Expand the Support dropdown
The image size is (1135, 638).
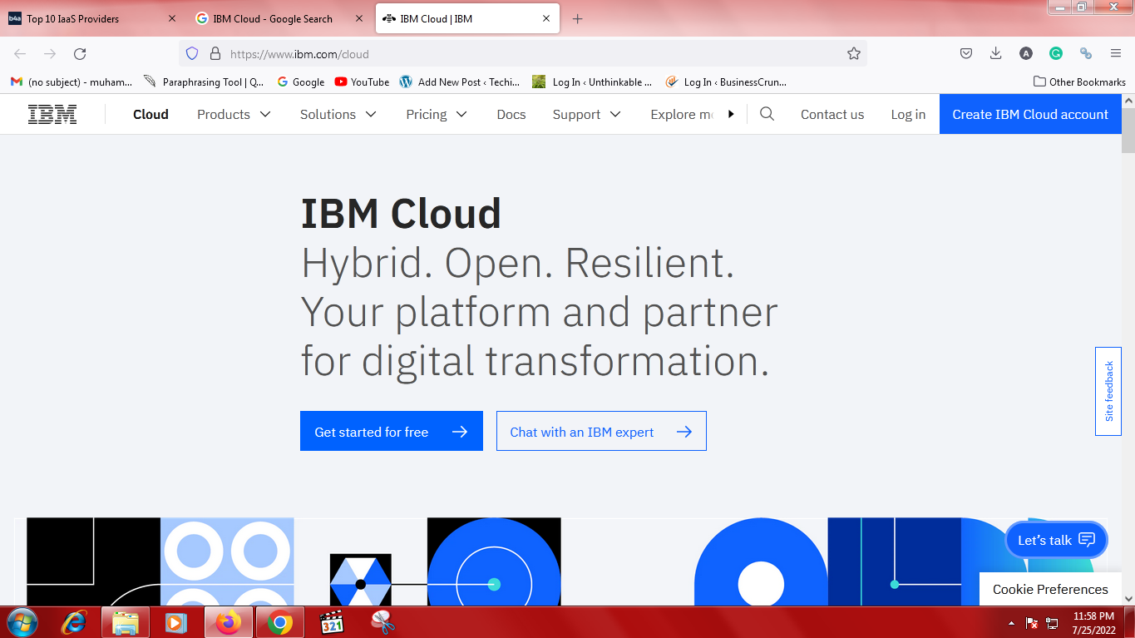click(587, 114)
